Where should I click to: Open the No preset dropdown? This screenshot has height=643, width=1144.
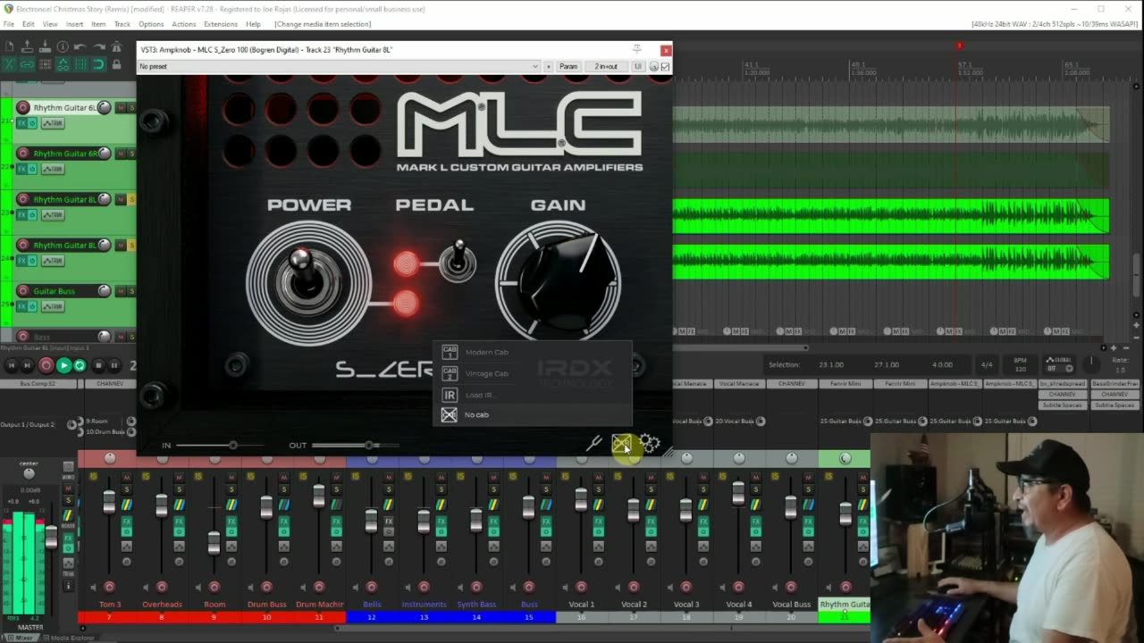tap(338, 66)
